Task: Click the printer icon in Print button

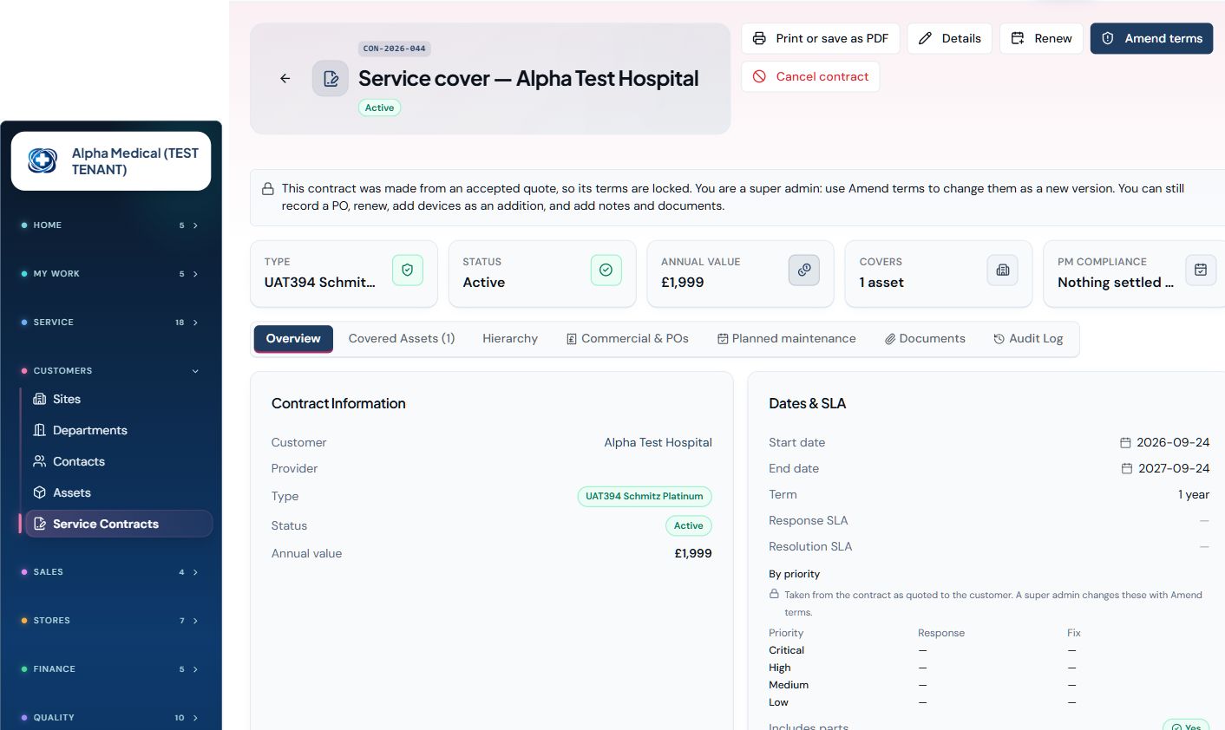Action: tap(759, 38)
